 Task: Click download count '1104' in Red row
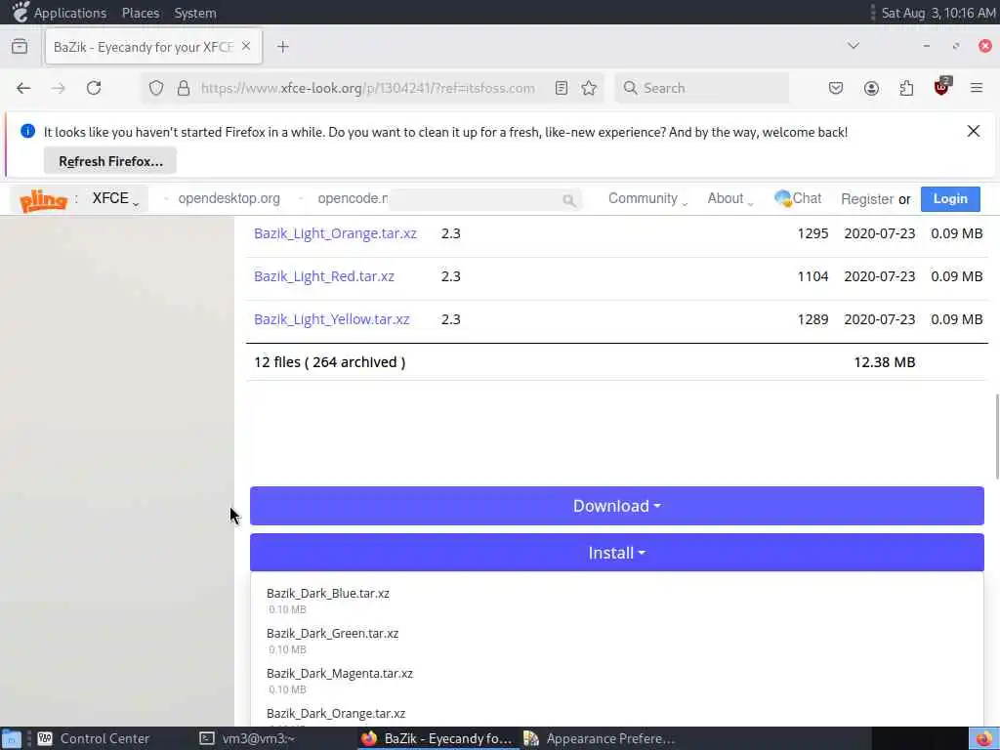click(x=812, y=276)
